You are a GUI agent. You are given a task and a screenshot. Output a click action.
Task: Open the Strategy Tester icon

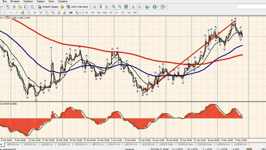[32, 7]
